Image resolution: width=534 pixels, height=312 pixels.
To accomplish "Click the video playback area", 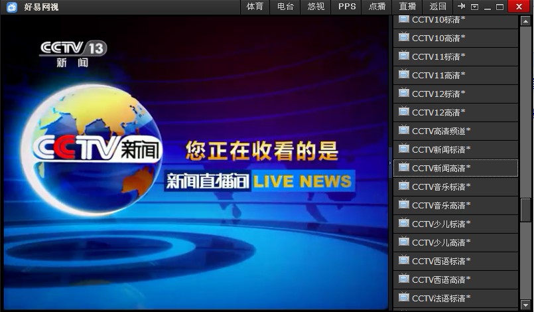I will click(x=196, y=162).
